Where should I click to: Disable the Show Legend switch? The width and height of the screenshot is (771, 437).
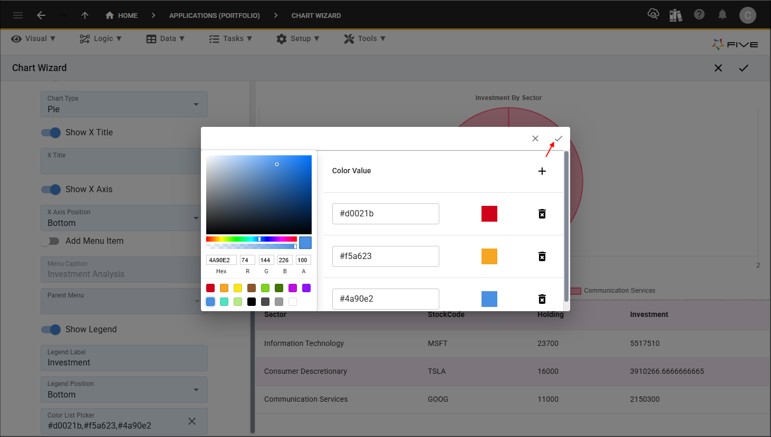click(51, 330)
